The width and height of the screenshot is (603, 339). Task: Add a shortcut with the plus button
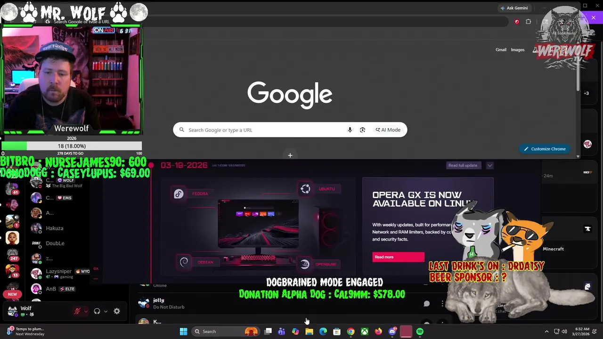(290, 155)
